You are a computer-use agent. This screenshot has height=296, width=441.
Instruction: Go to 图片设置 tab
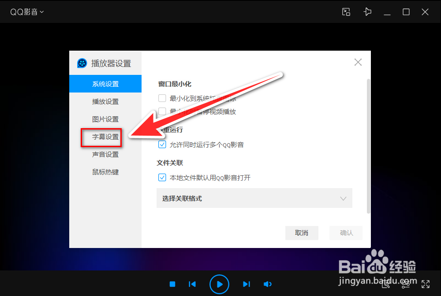(x=105, y=119)
